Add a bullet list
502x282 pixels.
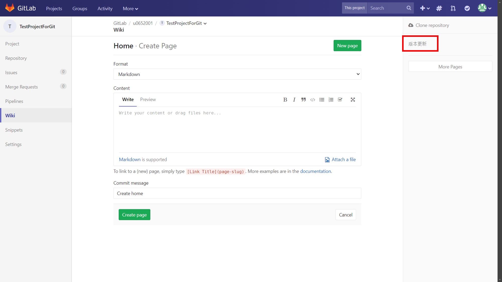point(322,100)
